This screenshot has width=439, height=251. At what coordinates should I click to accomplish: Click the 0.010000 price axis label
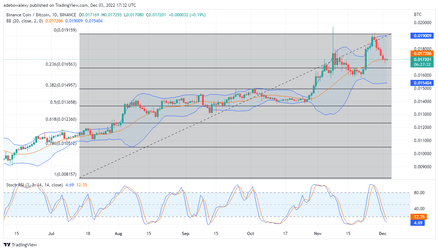[422, 153]
